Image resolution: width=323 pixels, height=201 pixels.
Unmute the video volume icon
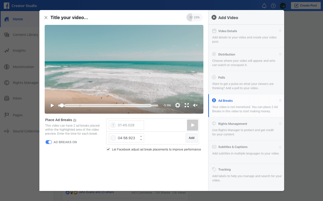pos(195,106)
